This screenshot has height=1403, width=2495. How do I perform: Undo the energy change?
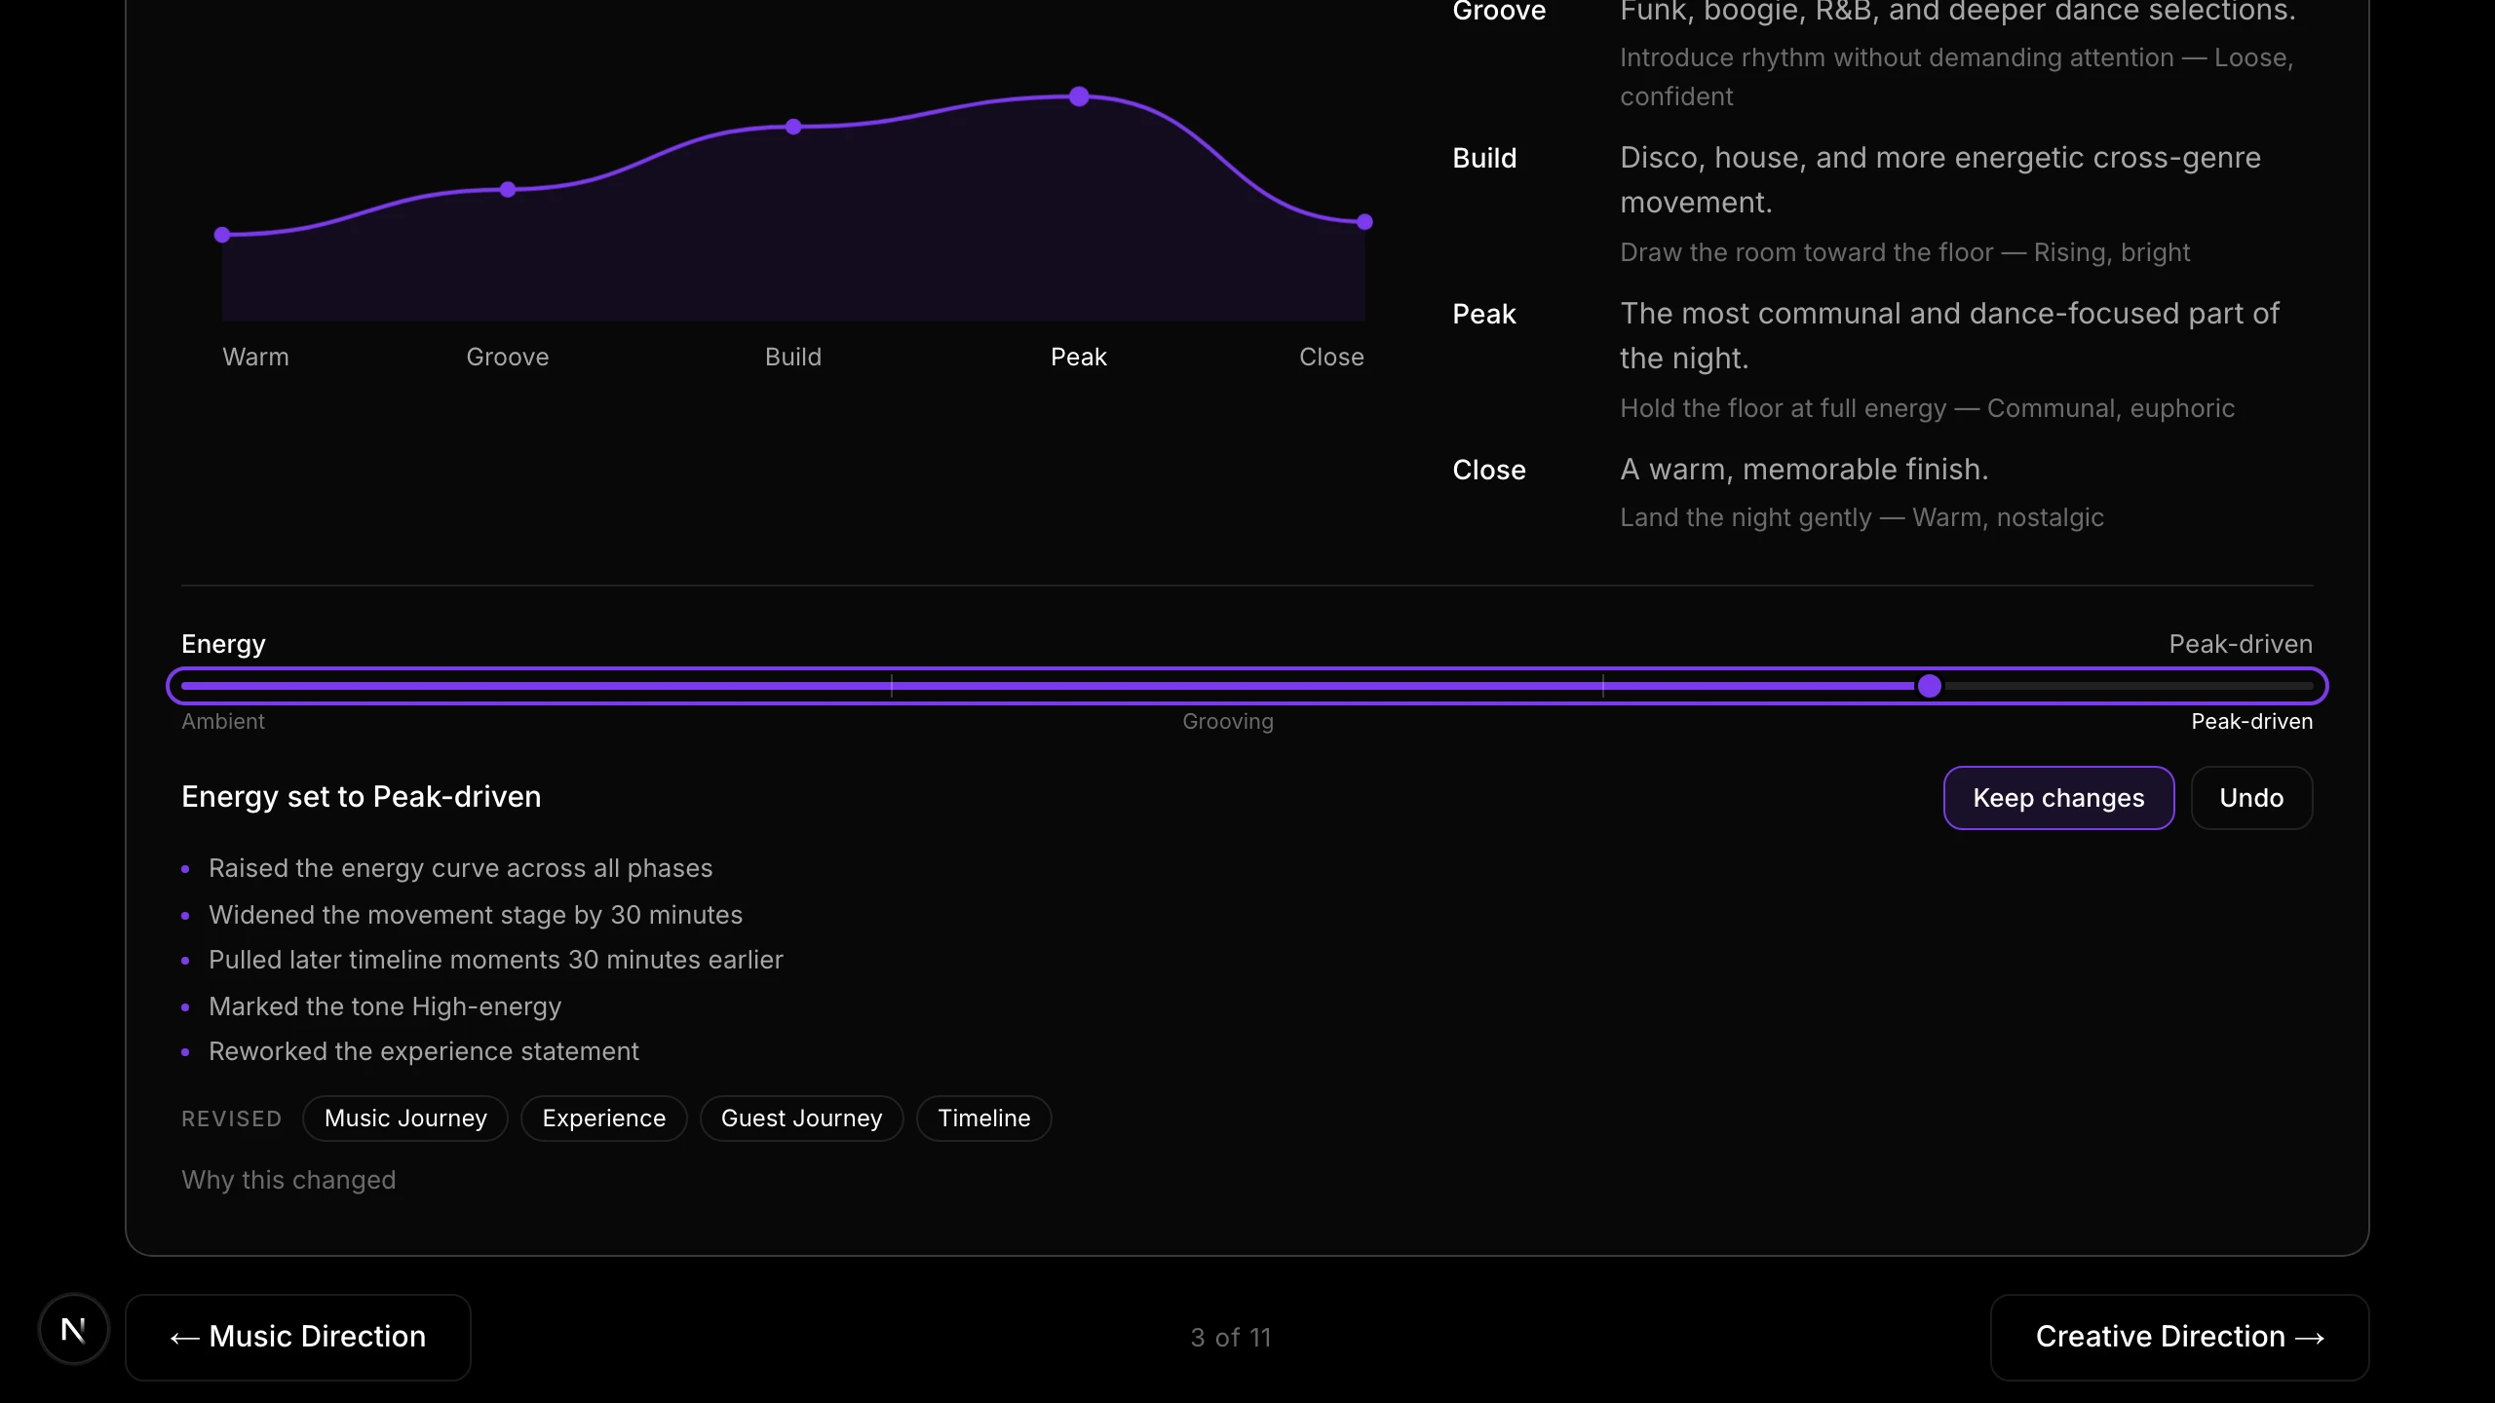[2251, 798]
